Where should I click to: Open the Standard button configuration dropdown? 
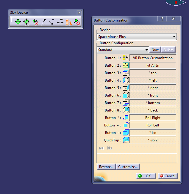pos(123,50)
